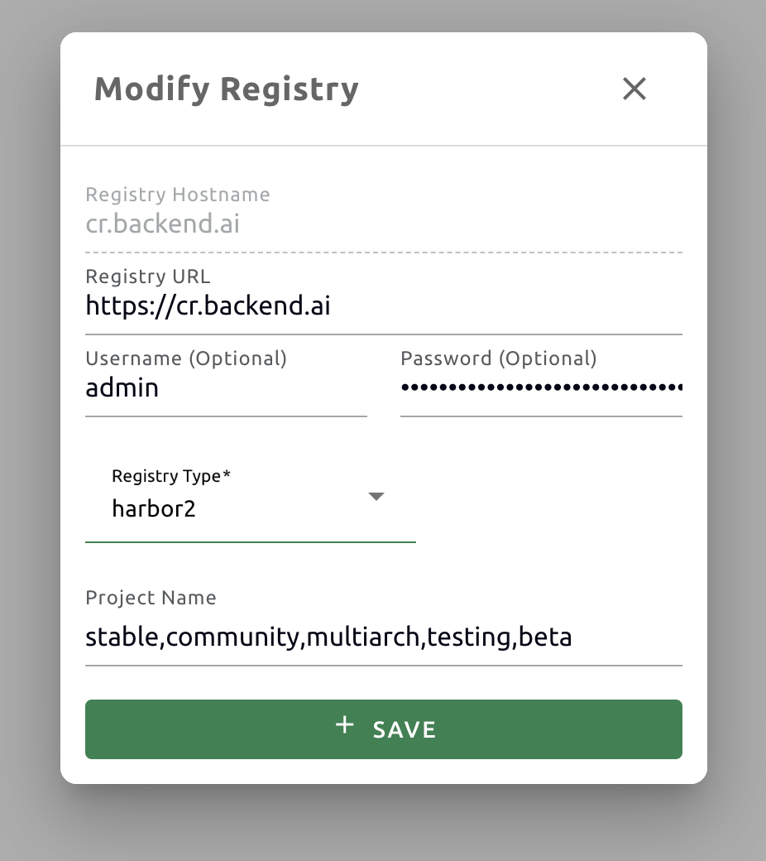Select the https://cr.backend.ai URL text
Screen dimensions: 766x861
pyautogui.click(x=208, y=305)
